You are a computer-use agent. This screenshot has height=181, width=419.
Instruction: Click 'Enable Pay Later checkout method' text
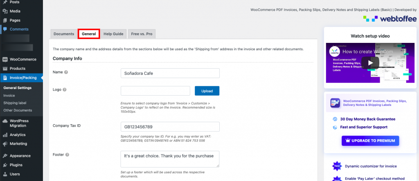[x=375, y=179]
